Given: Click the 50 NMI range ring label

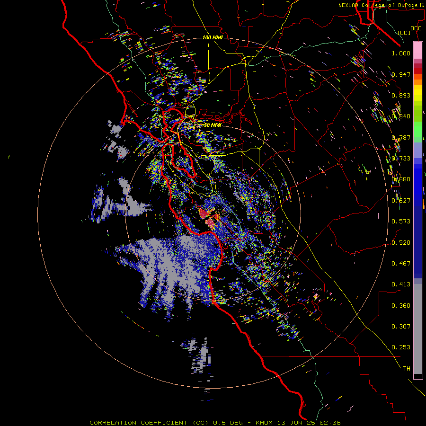Looking at the screenshot, I should (213, 125).
